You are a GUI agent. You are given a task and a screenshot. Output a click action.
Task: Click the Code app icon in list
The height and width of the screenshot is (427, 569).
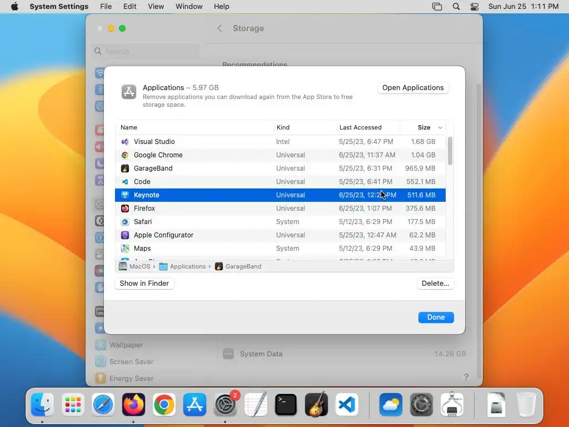tap(125, 182)
